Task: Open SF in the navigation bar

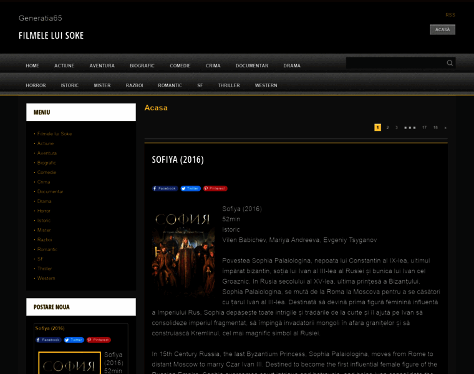Action: pyautogui.click(x=200, y=85)
